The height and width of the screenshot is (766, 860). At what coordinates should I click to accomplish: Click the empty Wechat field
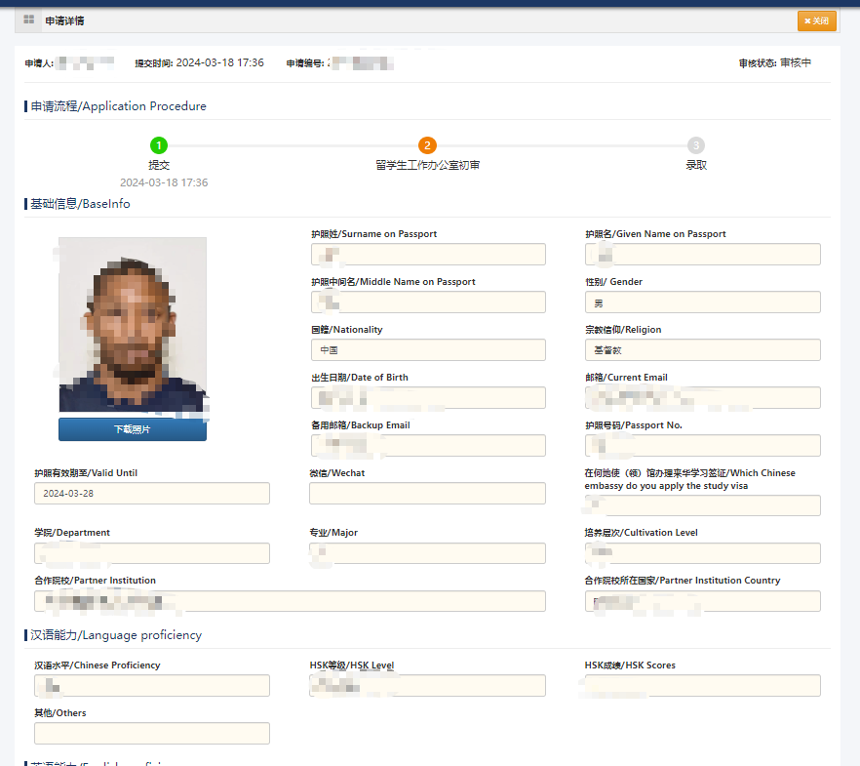(428, 494)
